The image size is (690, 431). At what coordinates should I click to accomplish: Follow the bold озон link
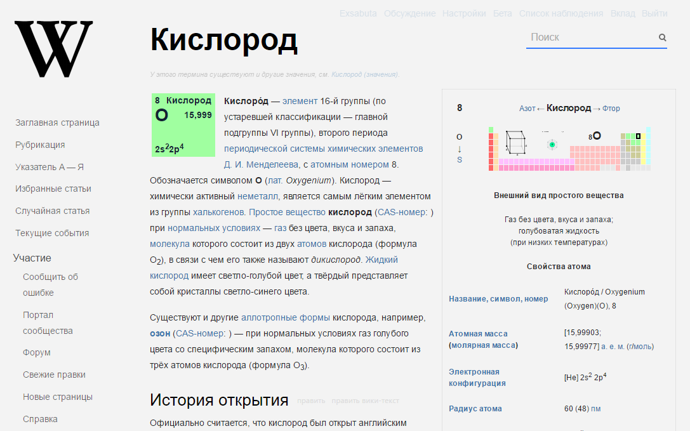pyautogui.click(x=160, y=333)
